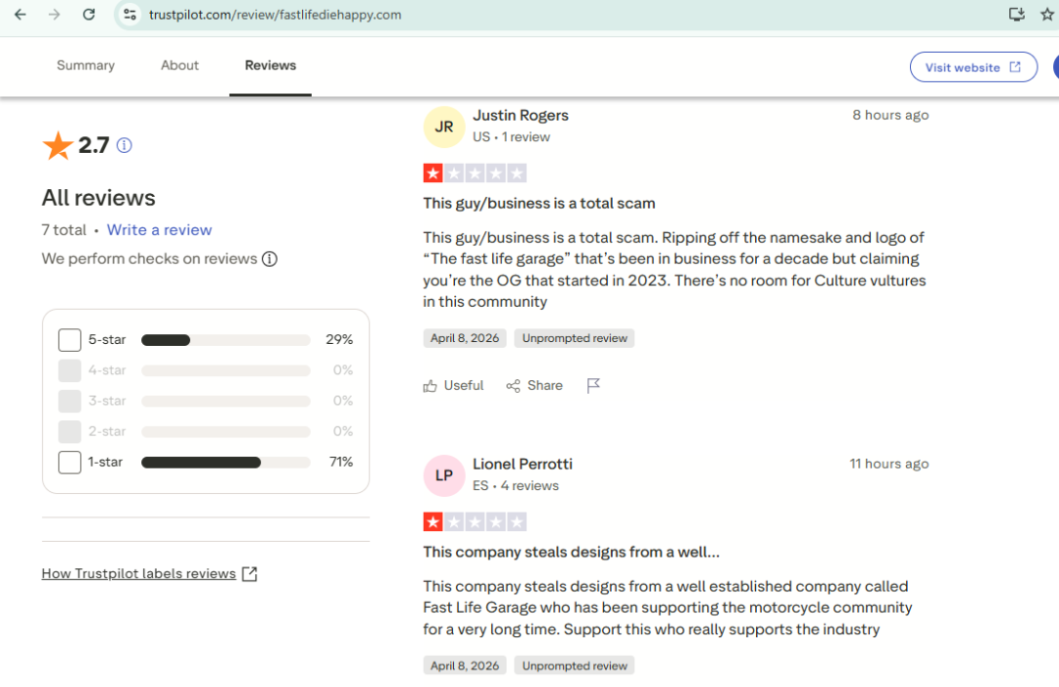Screen dimensions: 1059x687
Task: Click the 1-star rating percentage bar
Action: [x=226, y=463]
